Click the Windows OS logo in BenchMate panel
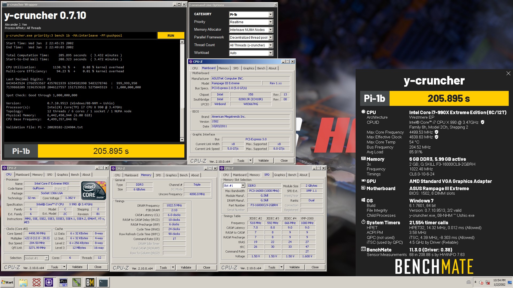 (363, 200)
